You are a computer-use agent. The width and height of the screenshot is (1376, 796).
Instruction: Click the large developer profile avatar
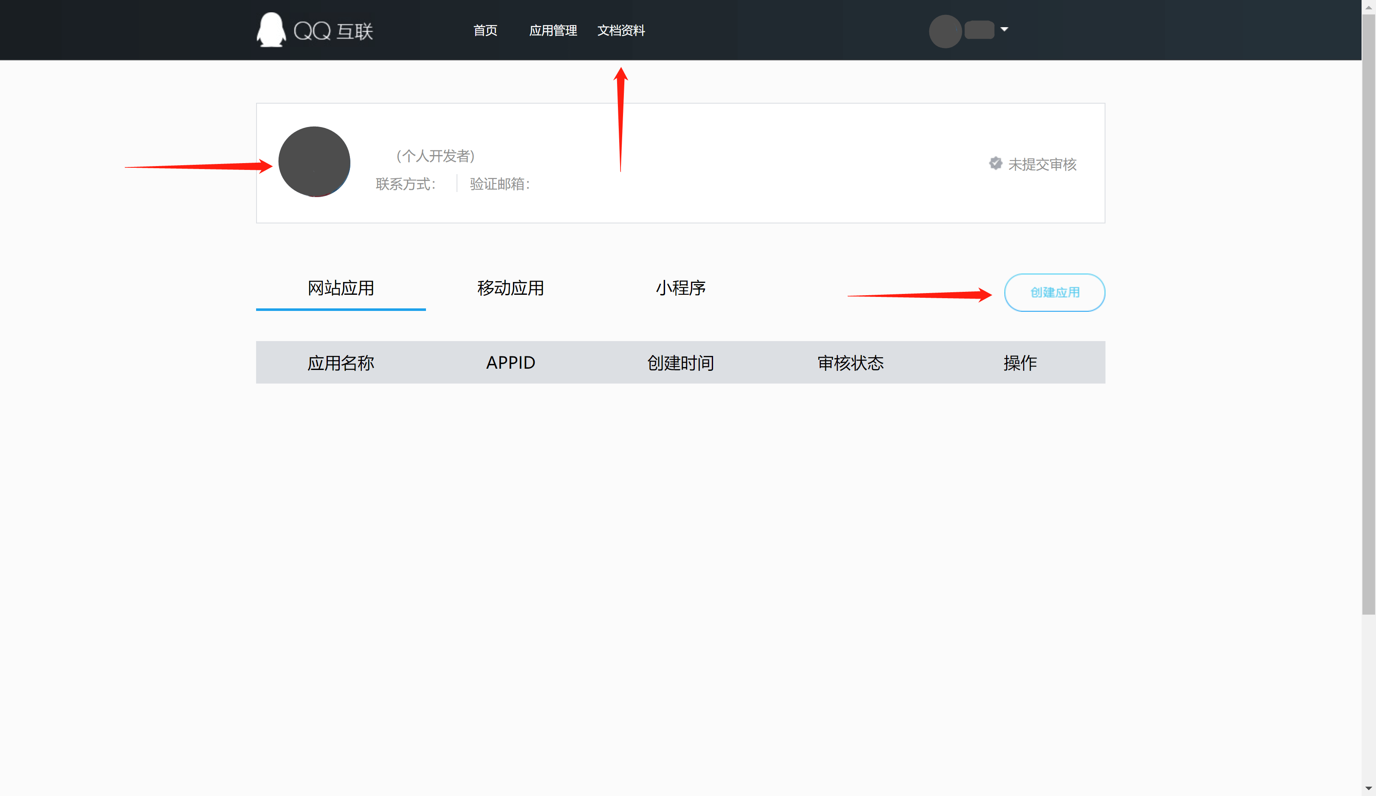pos(314,162)
